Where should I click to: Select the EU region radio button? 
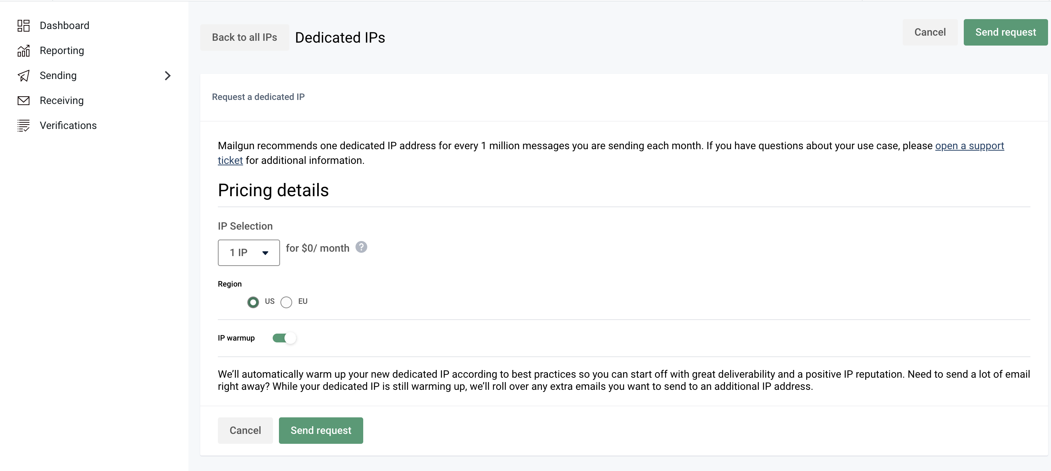tap(286, 302)
